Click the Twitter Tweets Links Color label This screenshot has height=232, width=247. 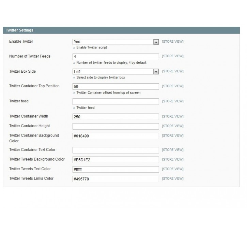31,178
